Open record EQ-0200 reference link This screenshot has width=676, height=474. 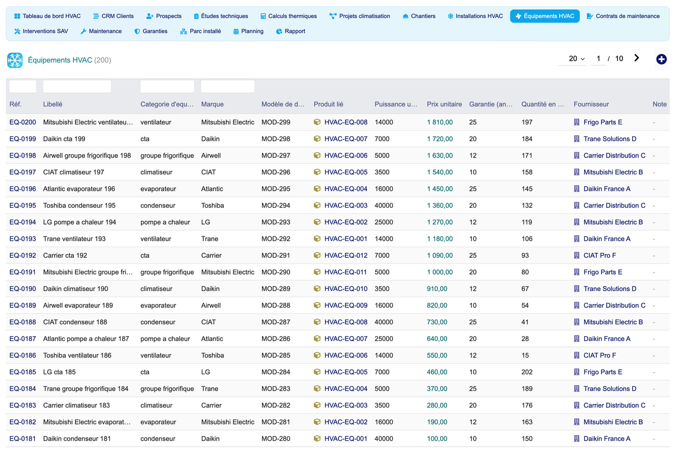[x=23, y=122]
